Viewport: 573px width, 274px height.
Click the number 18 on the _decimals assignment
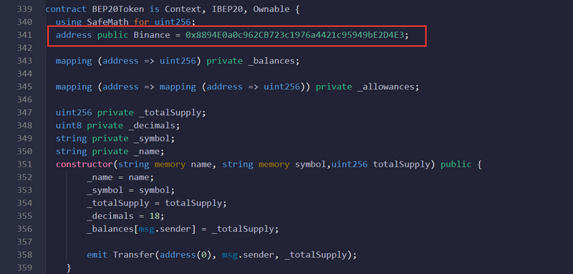pos(154,216)
